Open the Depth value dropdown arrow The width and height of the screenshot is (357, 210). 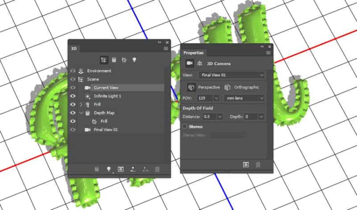coord(262,117)
